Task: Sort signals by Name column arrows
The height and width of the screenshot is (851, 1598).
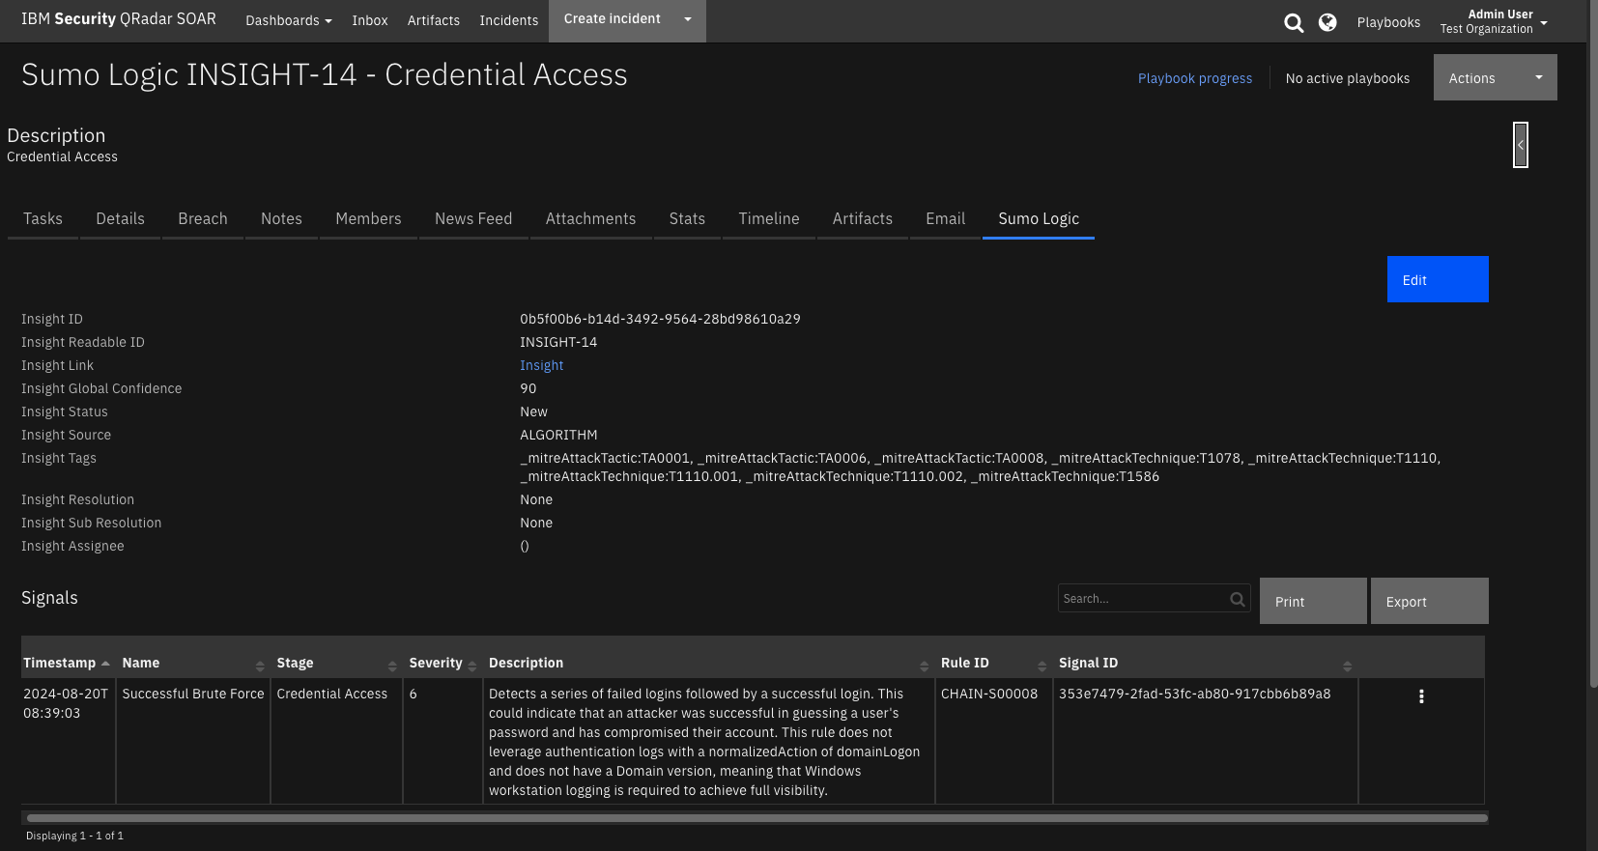Action: 260,666
